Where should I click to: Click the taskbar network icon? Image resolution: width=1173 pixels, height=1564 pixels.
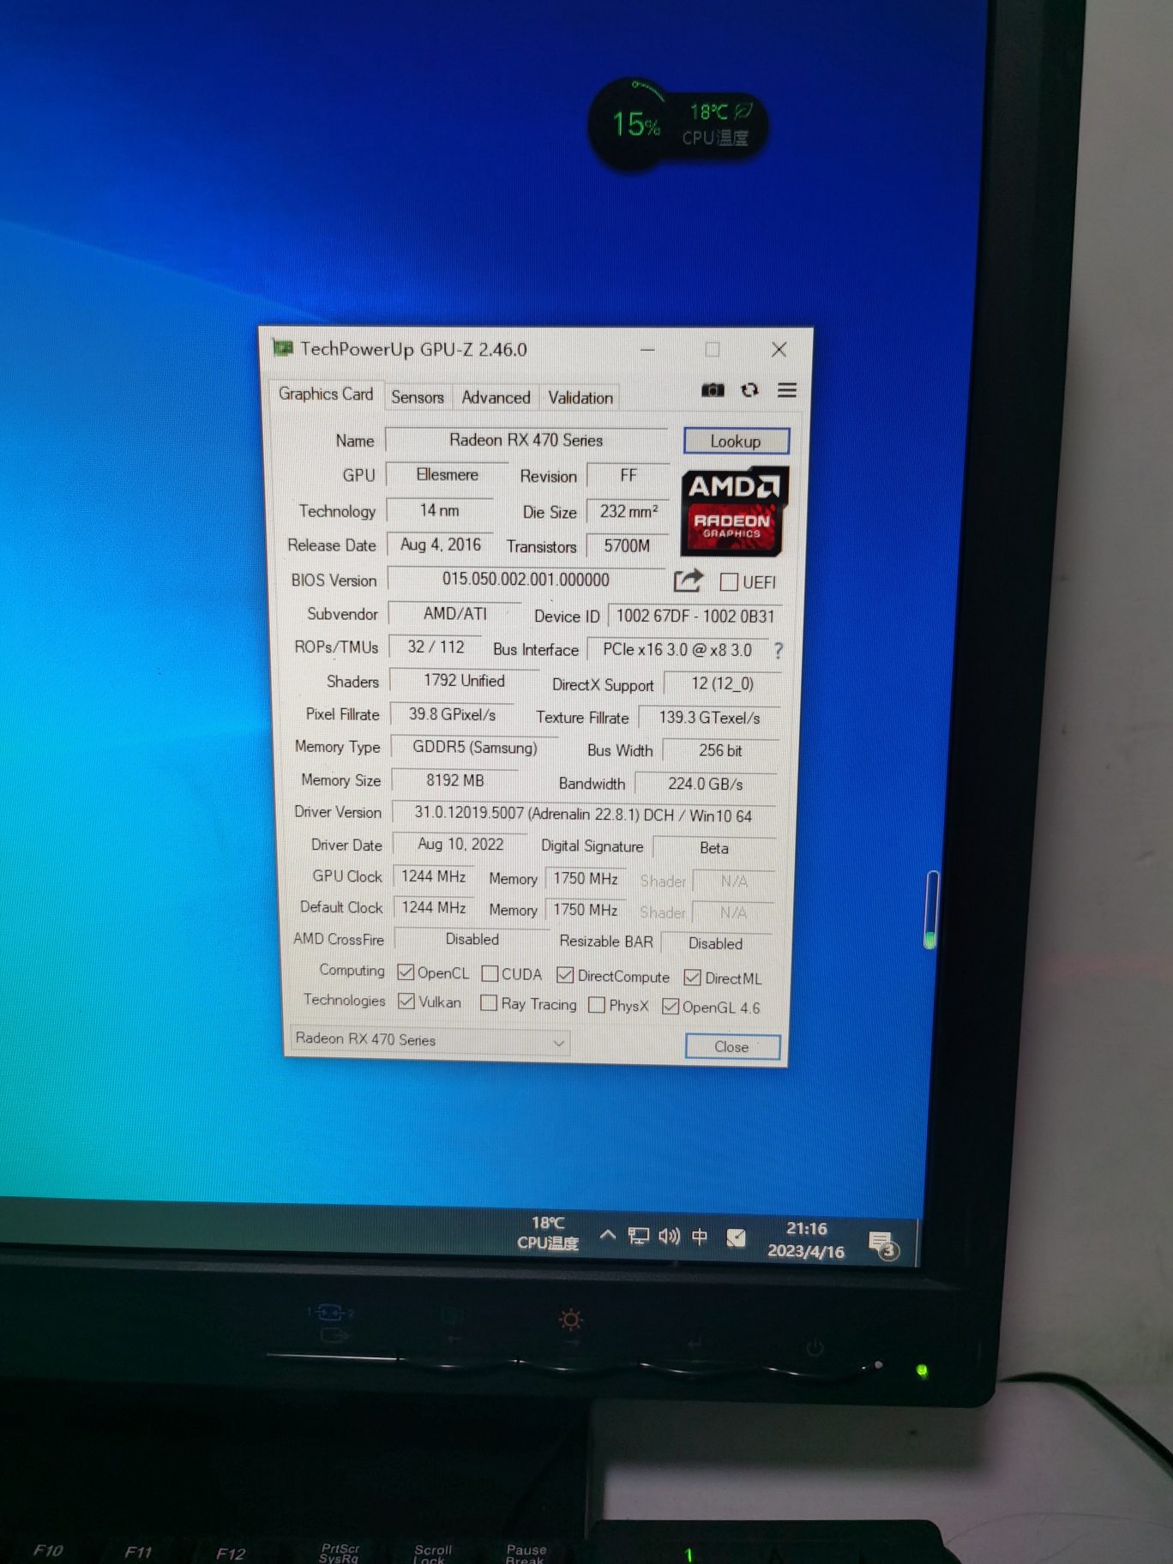point(638,1236)
